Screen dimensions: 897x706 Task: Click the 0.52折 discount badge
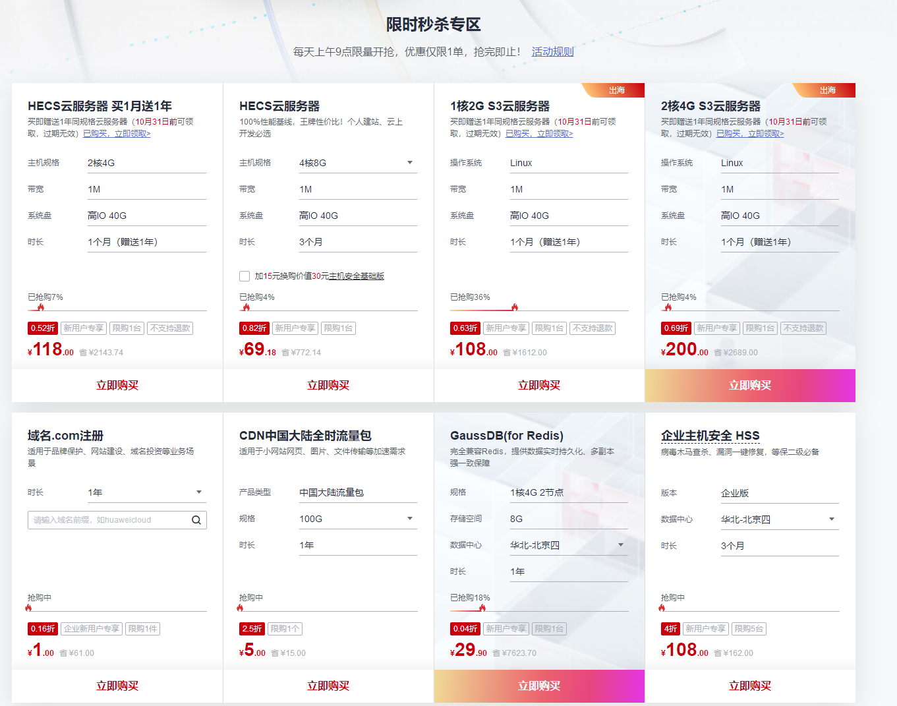point(43,328)
